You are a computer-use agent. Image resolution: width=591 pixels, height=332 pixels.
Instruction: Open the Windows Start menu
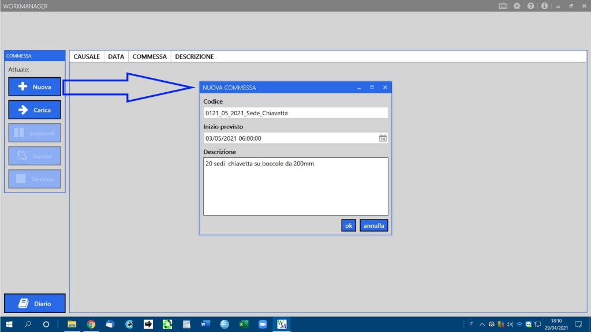(9, 324)
